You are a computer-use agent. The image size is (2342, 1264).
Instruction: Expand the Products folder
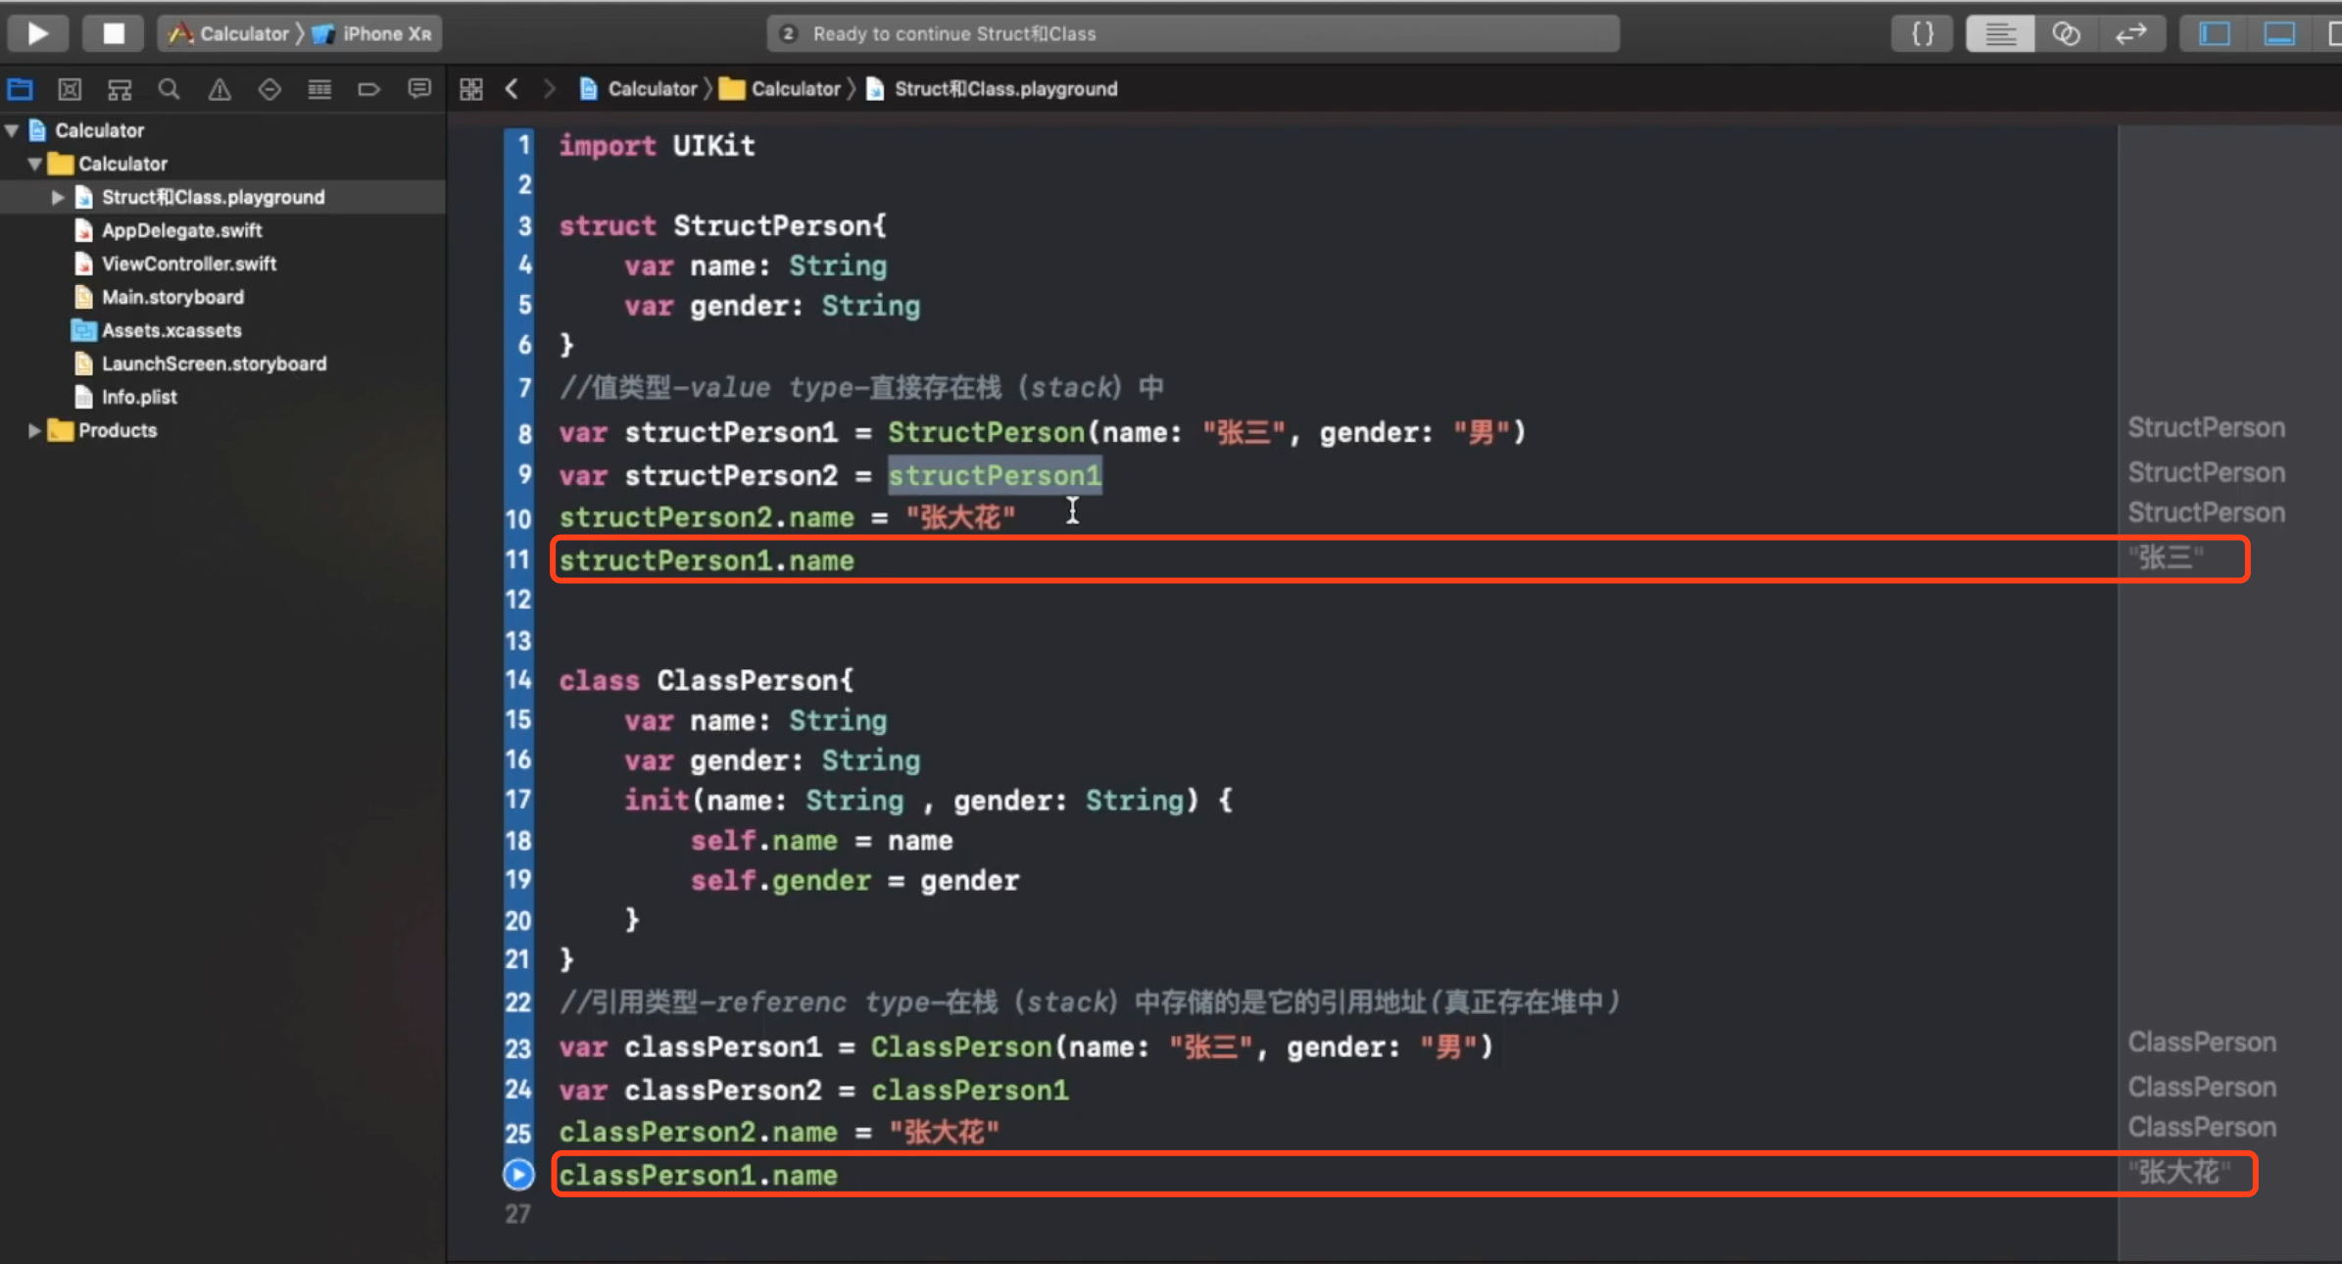[x=33, y=430]
